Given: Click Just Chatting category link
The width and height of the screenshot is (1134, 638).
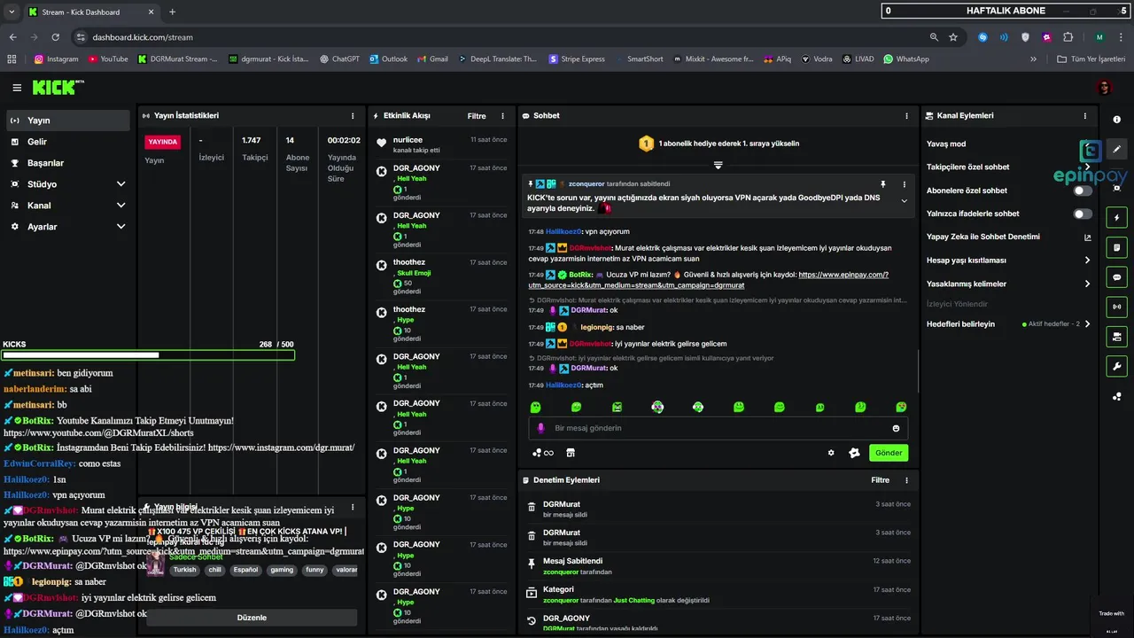Looking at the screenshot, I should (x=633, y=600).
